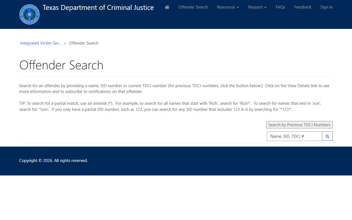Viewport: 352px width, 220px height.
Task: Click the Integrated Victim Ser... breadcrumb link
Action: point(41,43)
